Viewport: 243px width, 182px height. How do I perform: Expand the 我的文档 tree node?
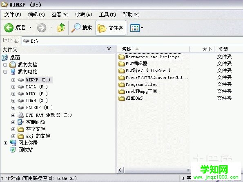point(5,65)
